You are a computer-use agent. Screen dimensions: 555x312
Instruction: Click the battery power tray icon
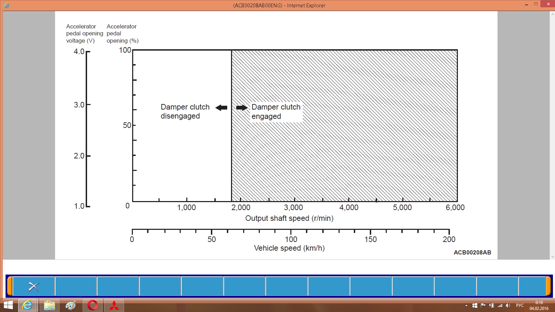pyautogui.click(x=491, y=305)
